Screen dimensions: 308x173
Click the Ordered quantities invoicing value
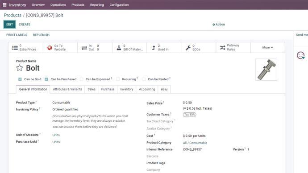click(65, 109)
